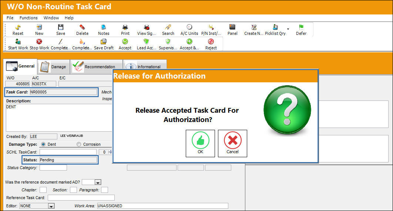The width and height of the screenshot is (393, 211).
Task: Open the reference document marked AD dropdown
Action: click(98, 182)
